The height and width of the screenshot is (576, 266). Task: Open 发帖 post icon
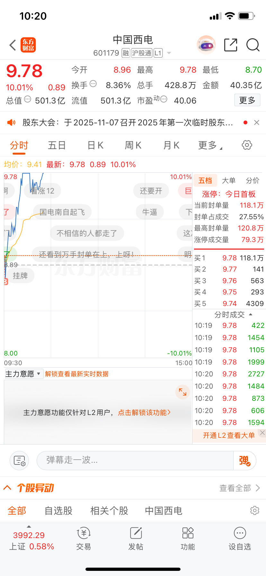point(136,539)
